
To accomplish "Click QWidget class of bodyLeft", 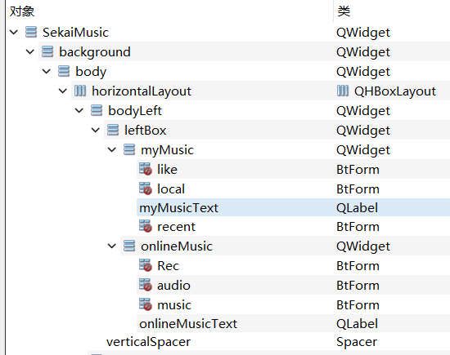I will (x=363, y=111).
